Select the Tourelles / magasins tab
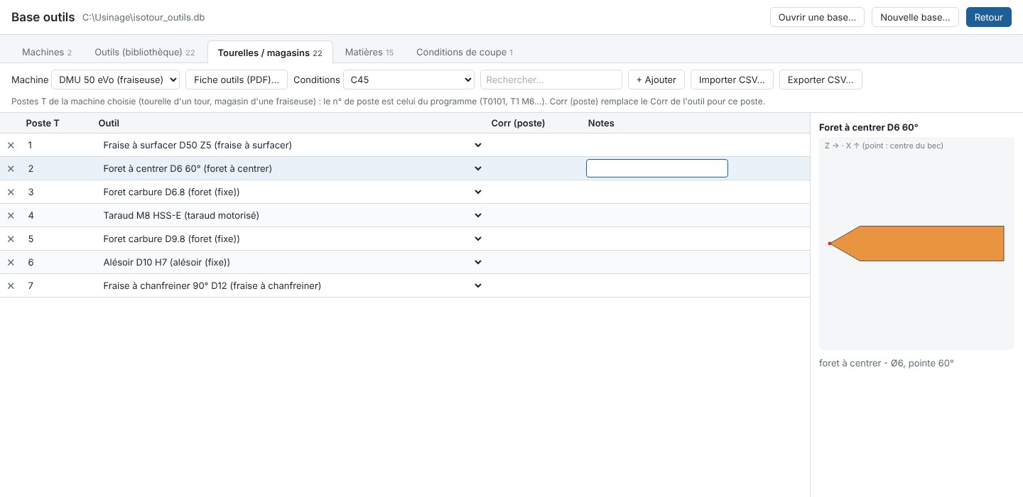 click(x=270, y=52)
